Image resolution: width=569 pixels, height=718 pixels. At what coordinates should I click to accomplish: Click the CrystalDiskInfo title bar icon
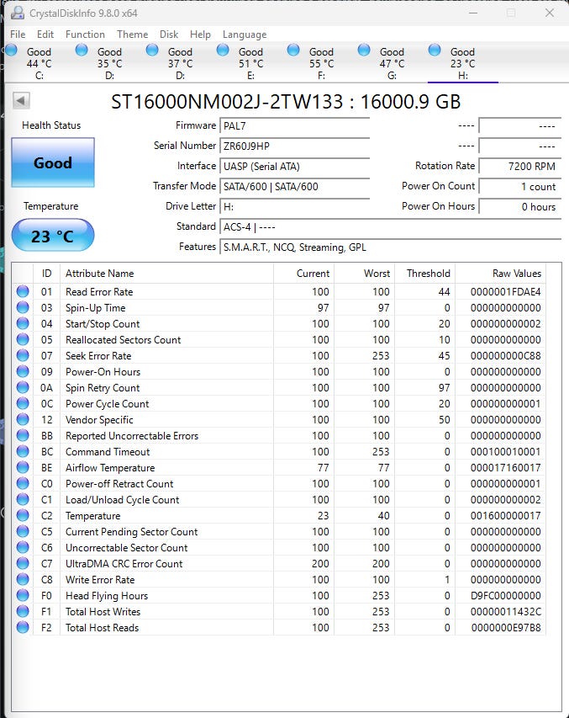click(x=18, y=13)
